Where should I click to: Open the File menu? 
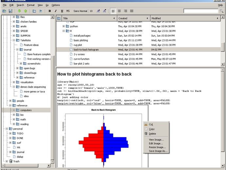coord(5,5)
